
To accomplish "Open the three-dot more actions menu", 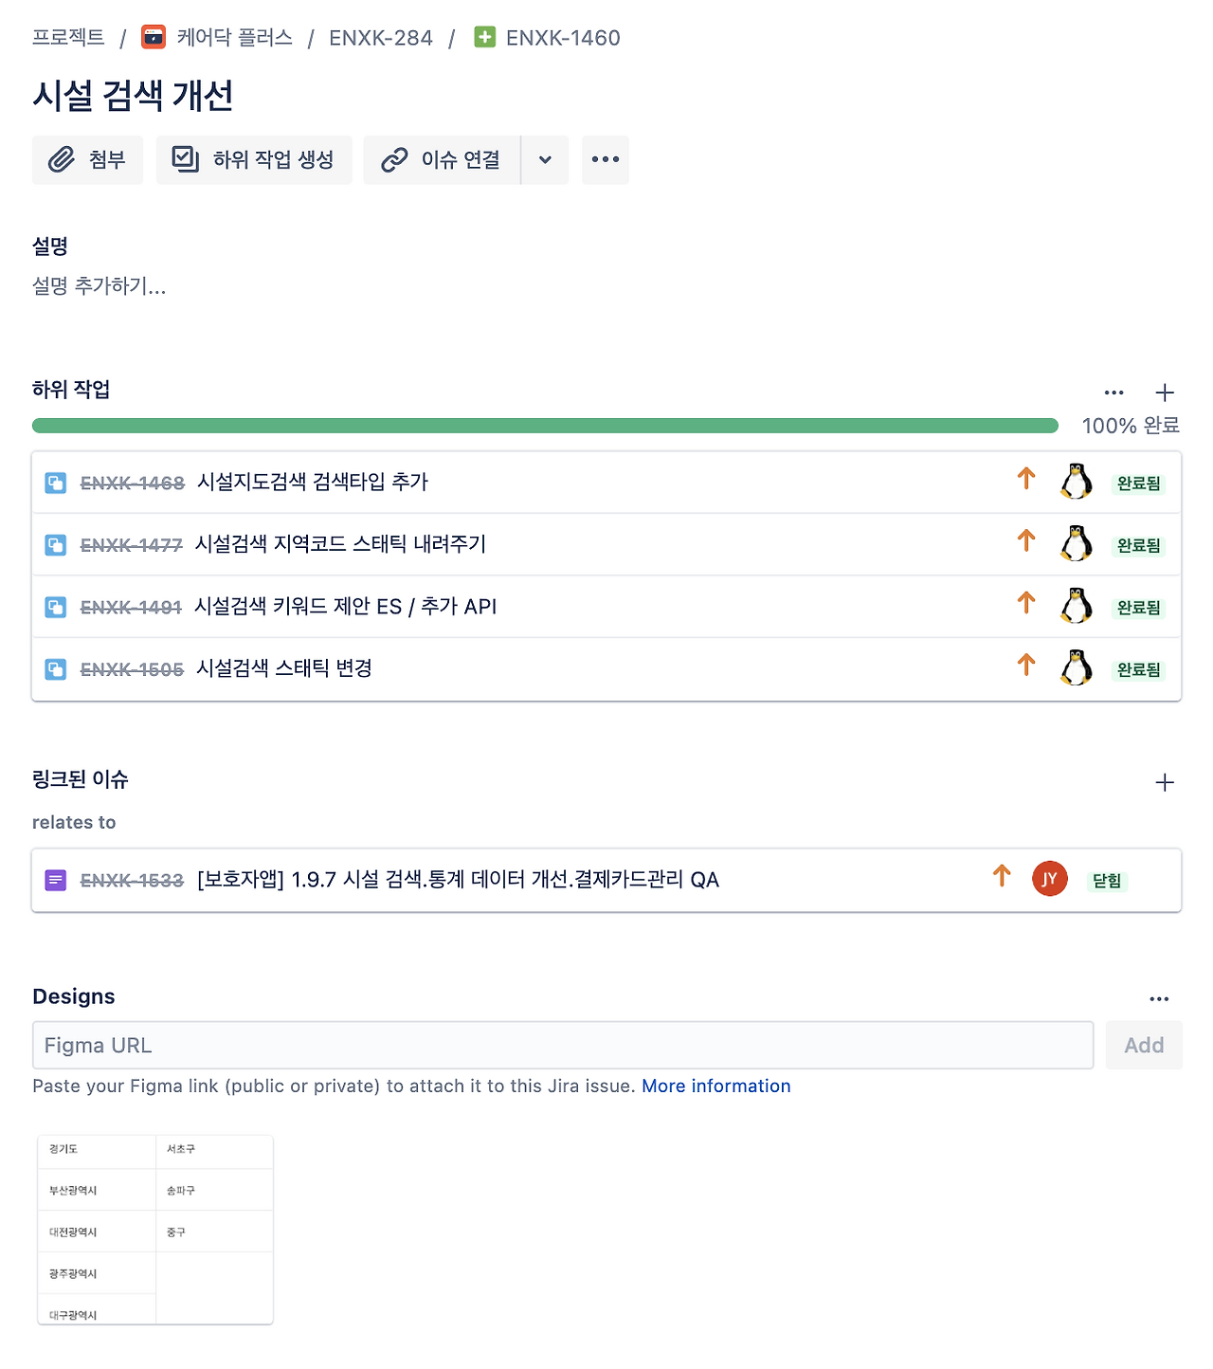I will point(606,159).
